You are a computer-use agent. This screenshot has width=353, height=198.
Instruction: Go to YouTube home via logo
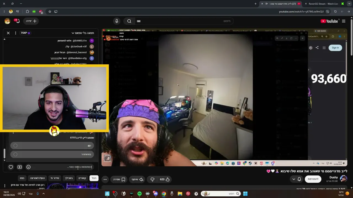click(x=329, y=21)
